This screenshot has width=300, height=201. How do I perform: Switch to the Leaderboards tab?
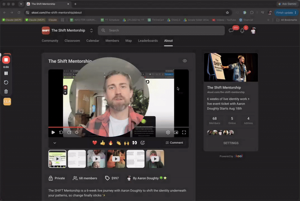148,41
